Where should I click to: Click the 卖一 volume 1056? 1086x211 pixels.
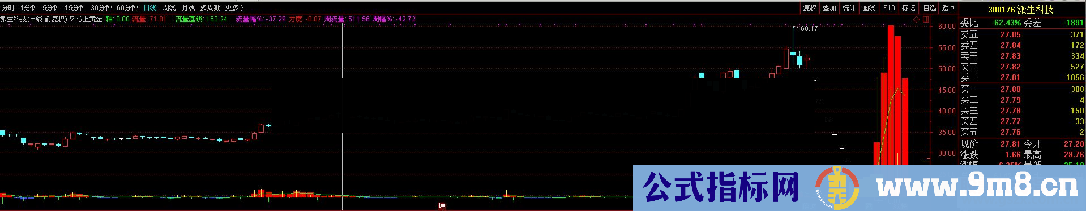pos(1075,77)
